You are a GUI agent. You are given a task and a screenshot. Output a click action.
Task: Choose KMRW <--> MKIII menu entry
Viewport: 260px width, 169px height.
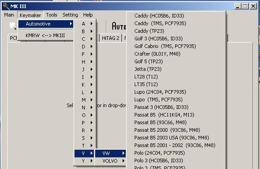[x=46, y=35]
